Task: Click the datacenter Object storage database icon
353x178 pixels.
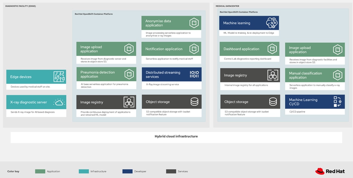Action: point(273,102)
